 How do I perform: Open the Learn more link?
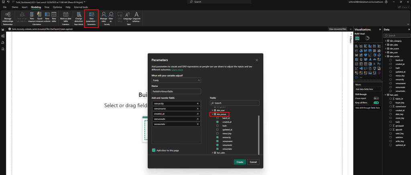click(x=177, y=70)
